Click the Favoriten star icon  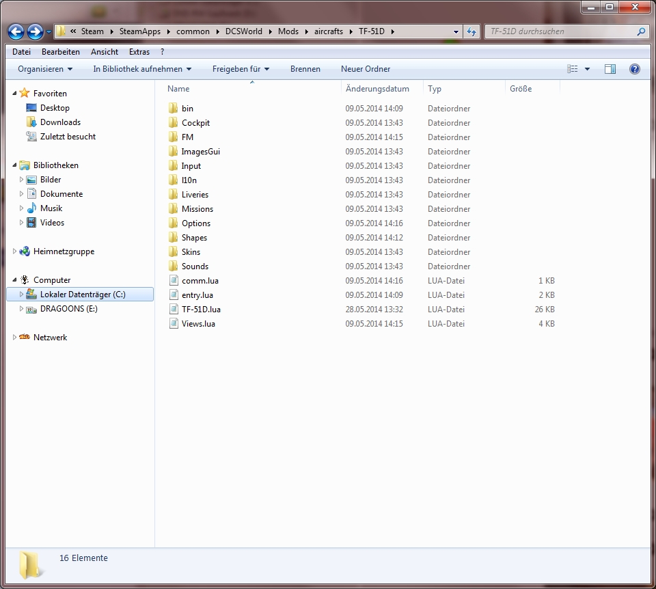coord(25,93)
